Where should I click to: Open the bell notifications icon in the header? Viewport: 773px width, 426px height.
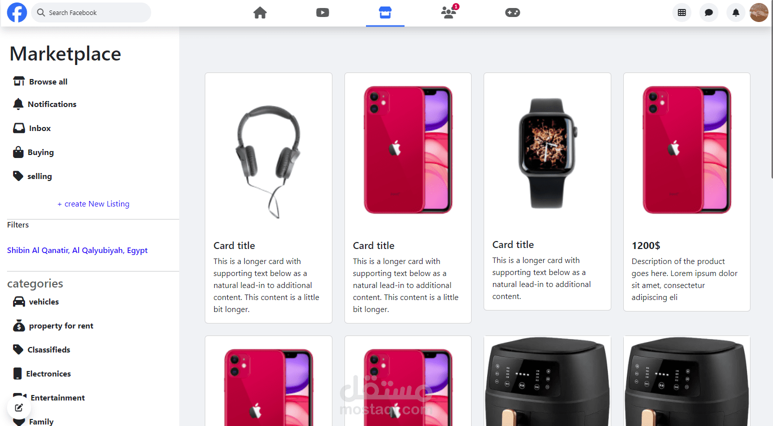point(736,12)
